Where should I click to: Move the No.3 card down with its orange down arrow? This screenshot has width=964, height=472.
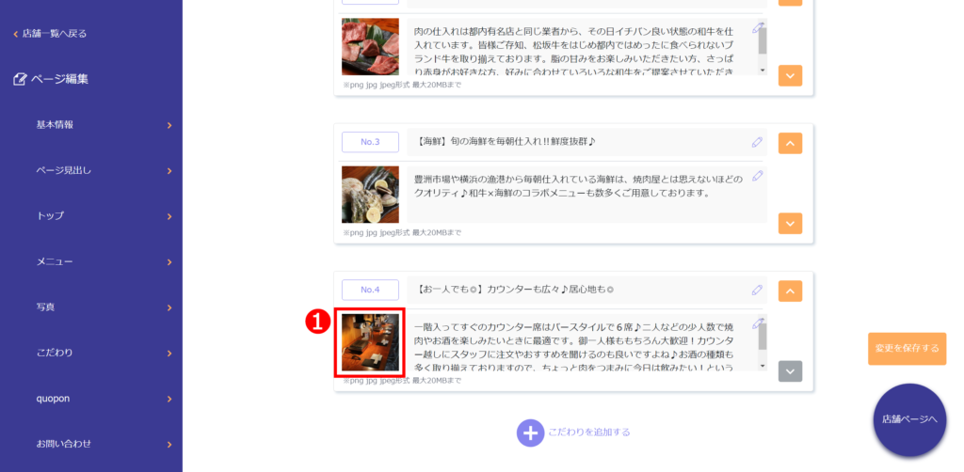coord(790,224)
